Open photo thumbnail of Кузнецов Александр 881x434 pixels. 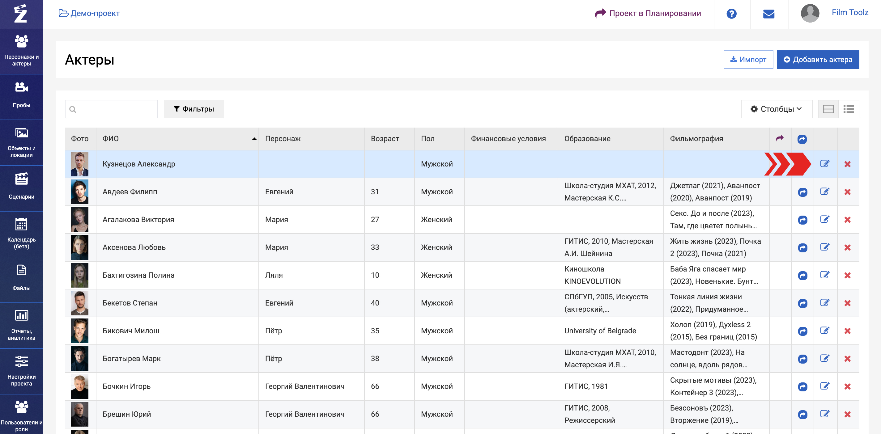(x=80, y=164)
